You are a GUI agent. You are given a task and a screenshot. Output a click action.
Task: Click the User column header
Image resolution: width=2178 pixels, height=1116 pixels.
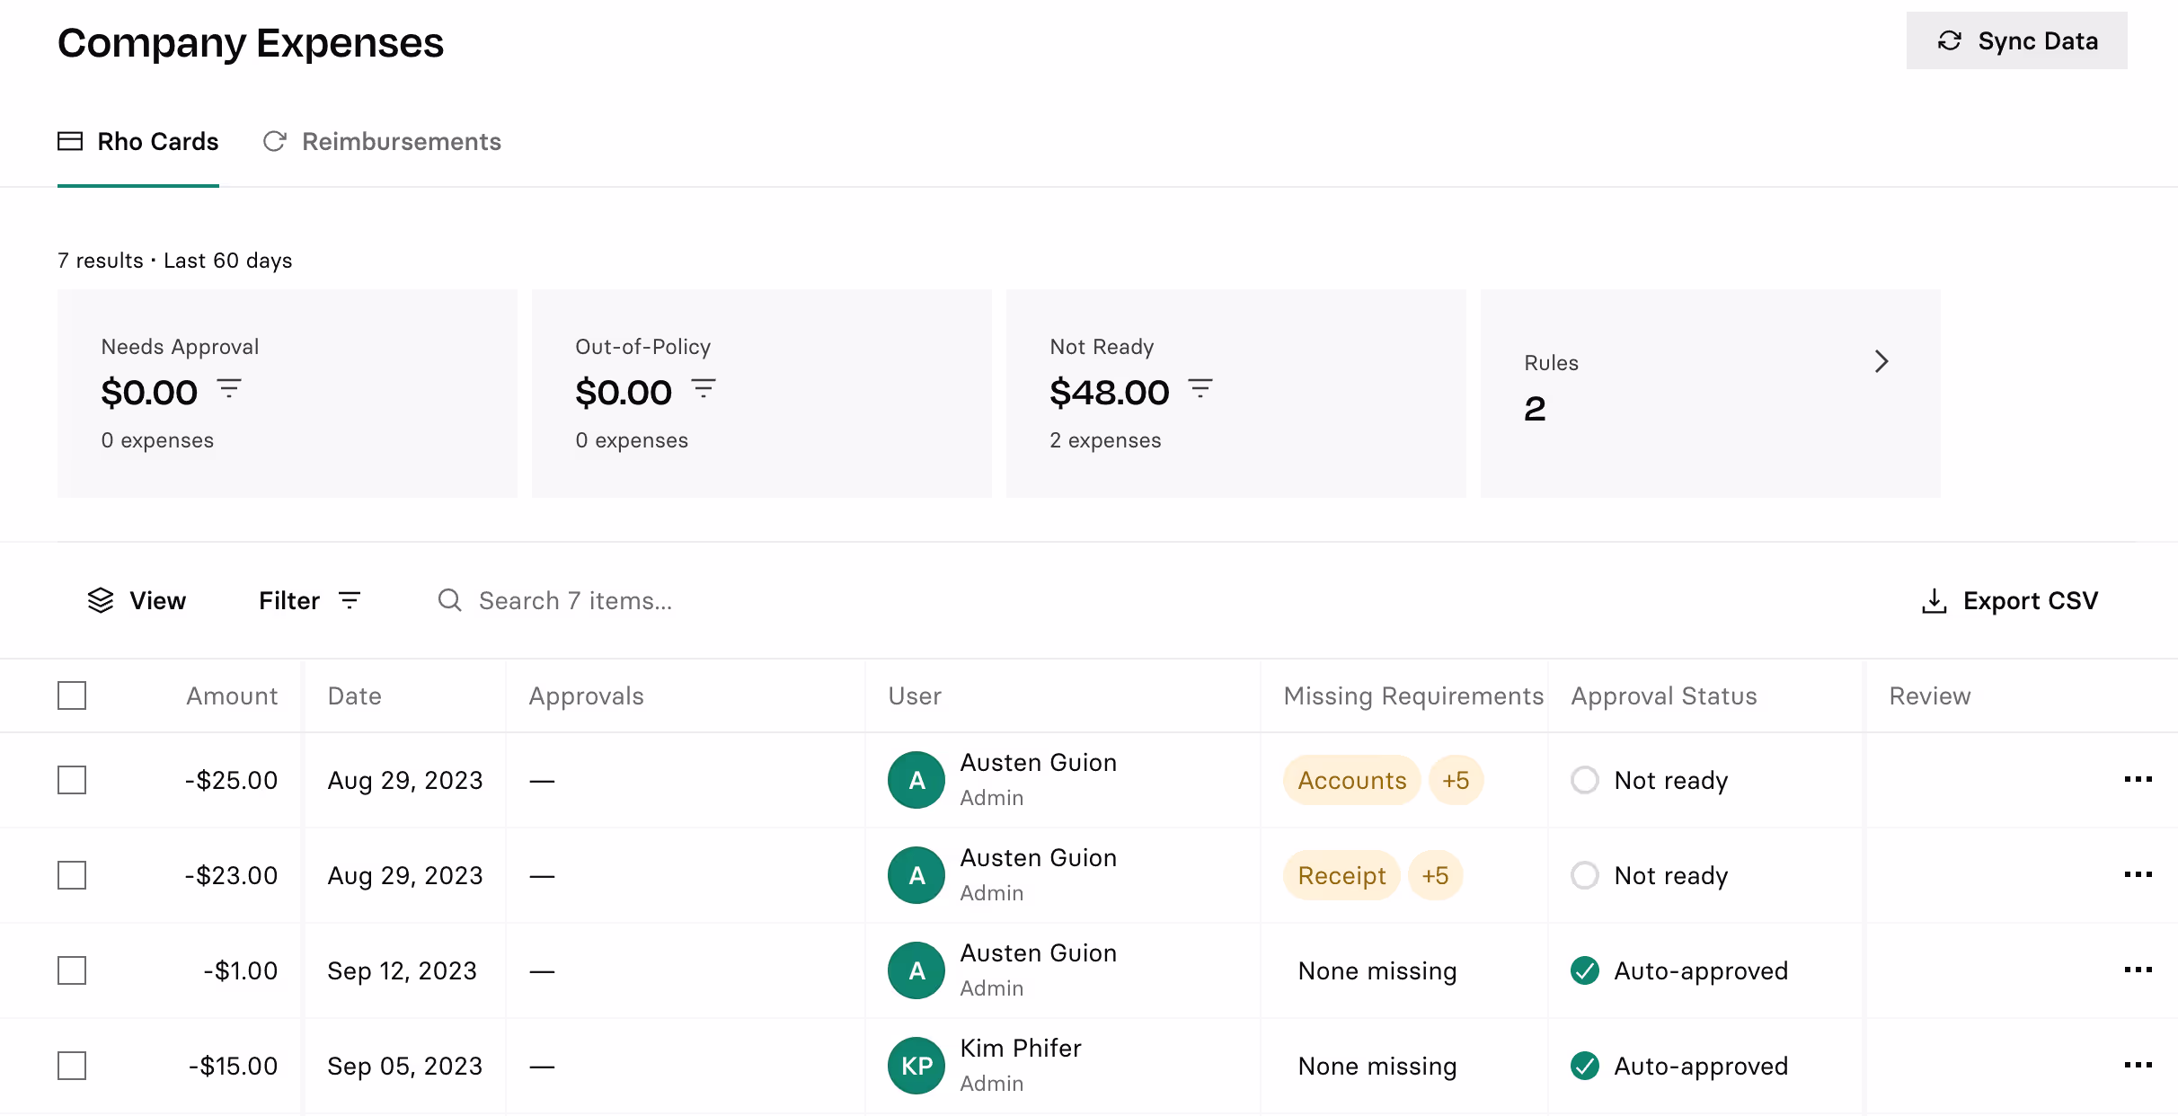pos(915,695)
